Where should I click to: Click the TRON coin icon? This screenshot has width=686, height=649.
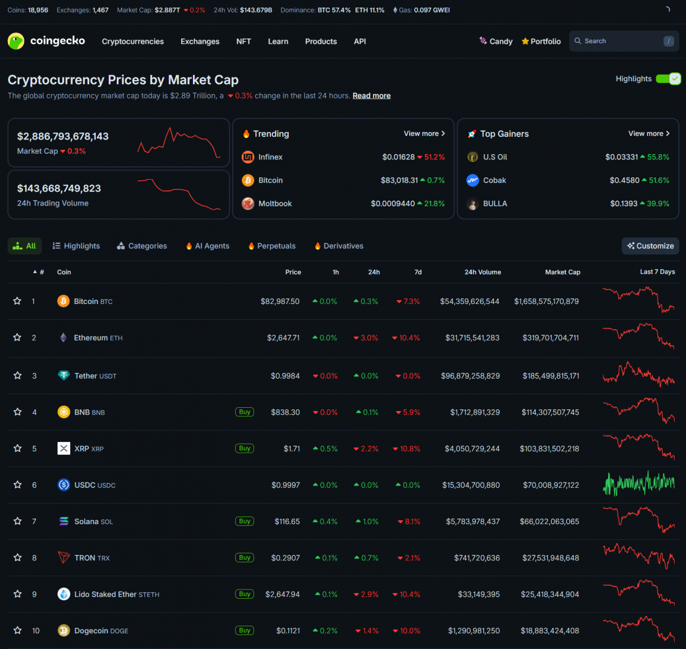64,558
